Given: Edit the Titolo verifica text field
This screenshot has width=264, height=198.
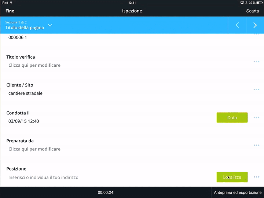Looking at the screenshot, I should tap(34, 65).
